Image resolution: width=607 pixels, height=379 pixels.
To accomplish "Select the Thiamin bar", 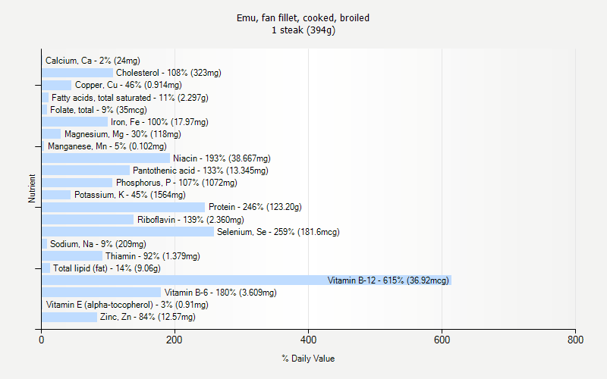I will coord(71,256).
